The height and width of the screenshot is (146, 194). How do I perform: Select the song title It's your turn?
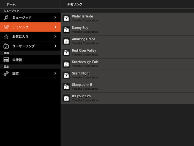[x=81, y=96]
